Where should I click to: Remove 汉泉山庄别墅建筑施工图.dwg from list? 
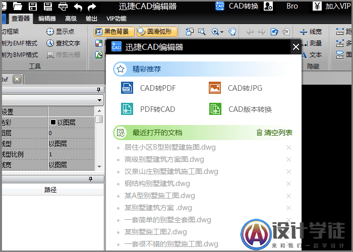288,172
